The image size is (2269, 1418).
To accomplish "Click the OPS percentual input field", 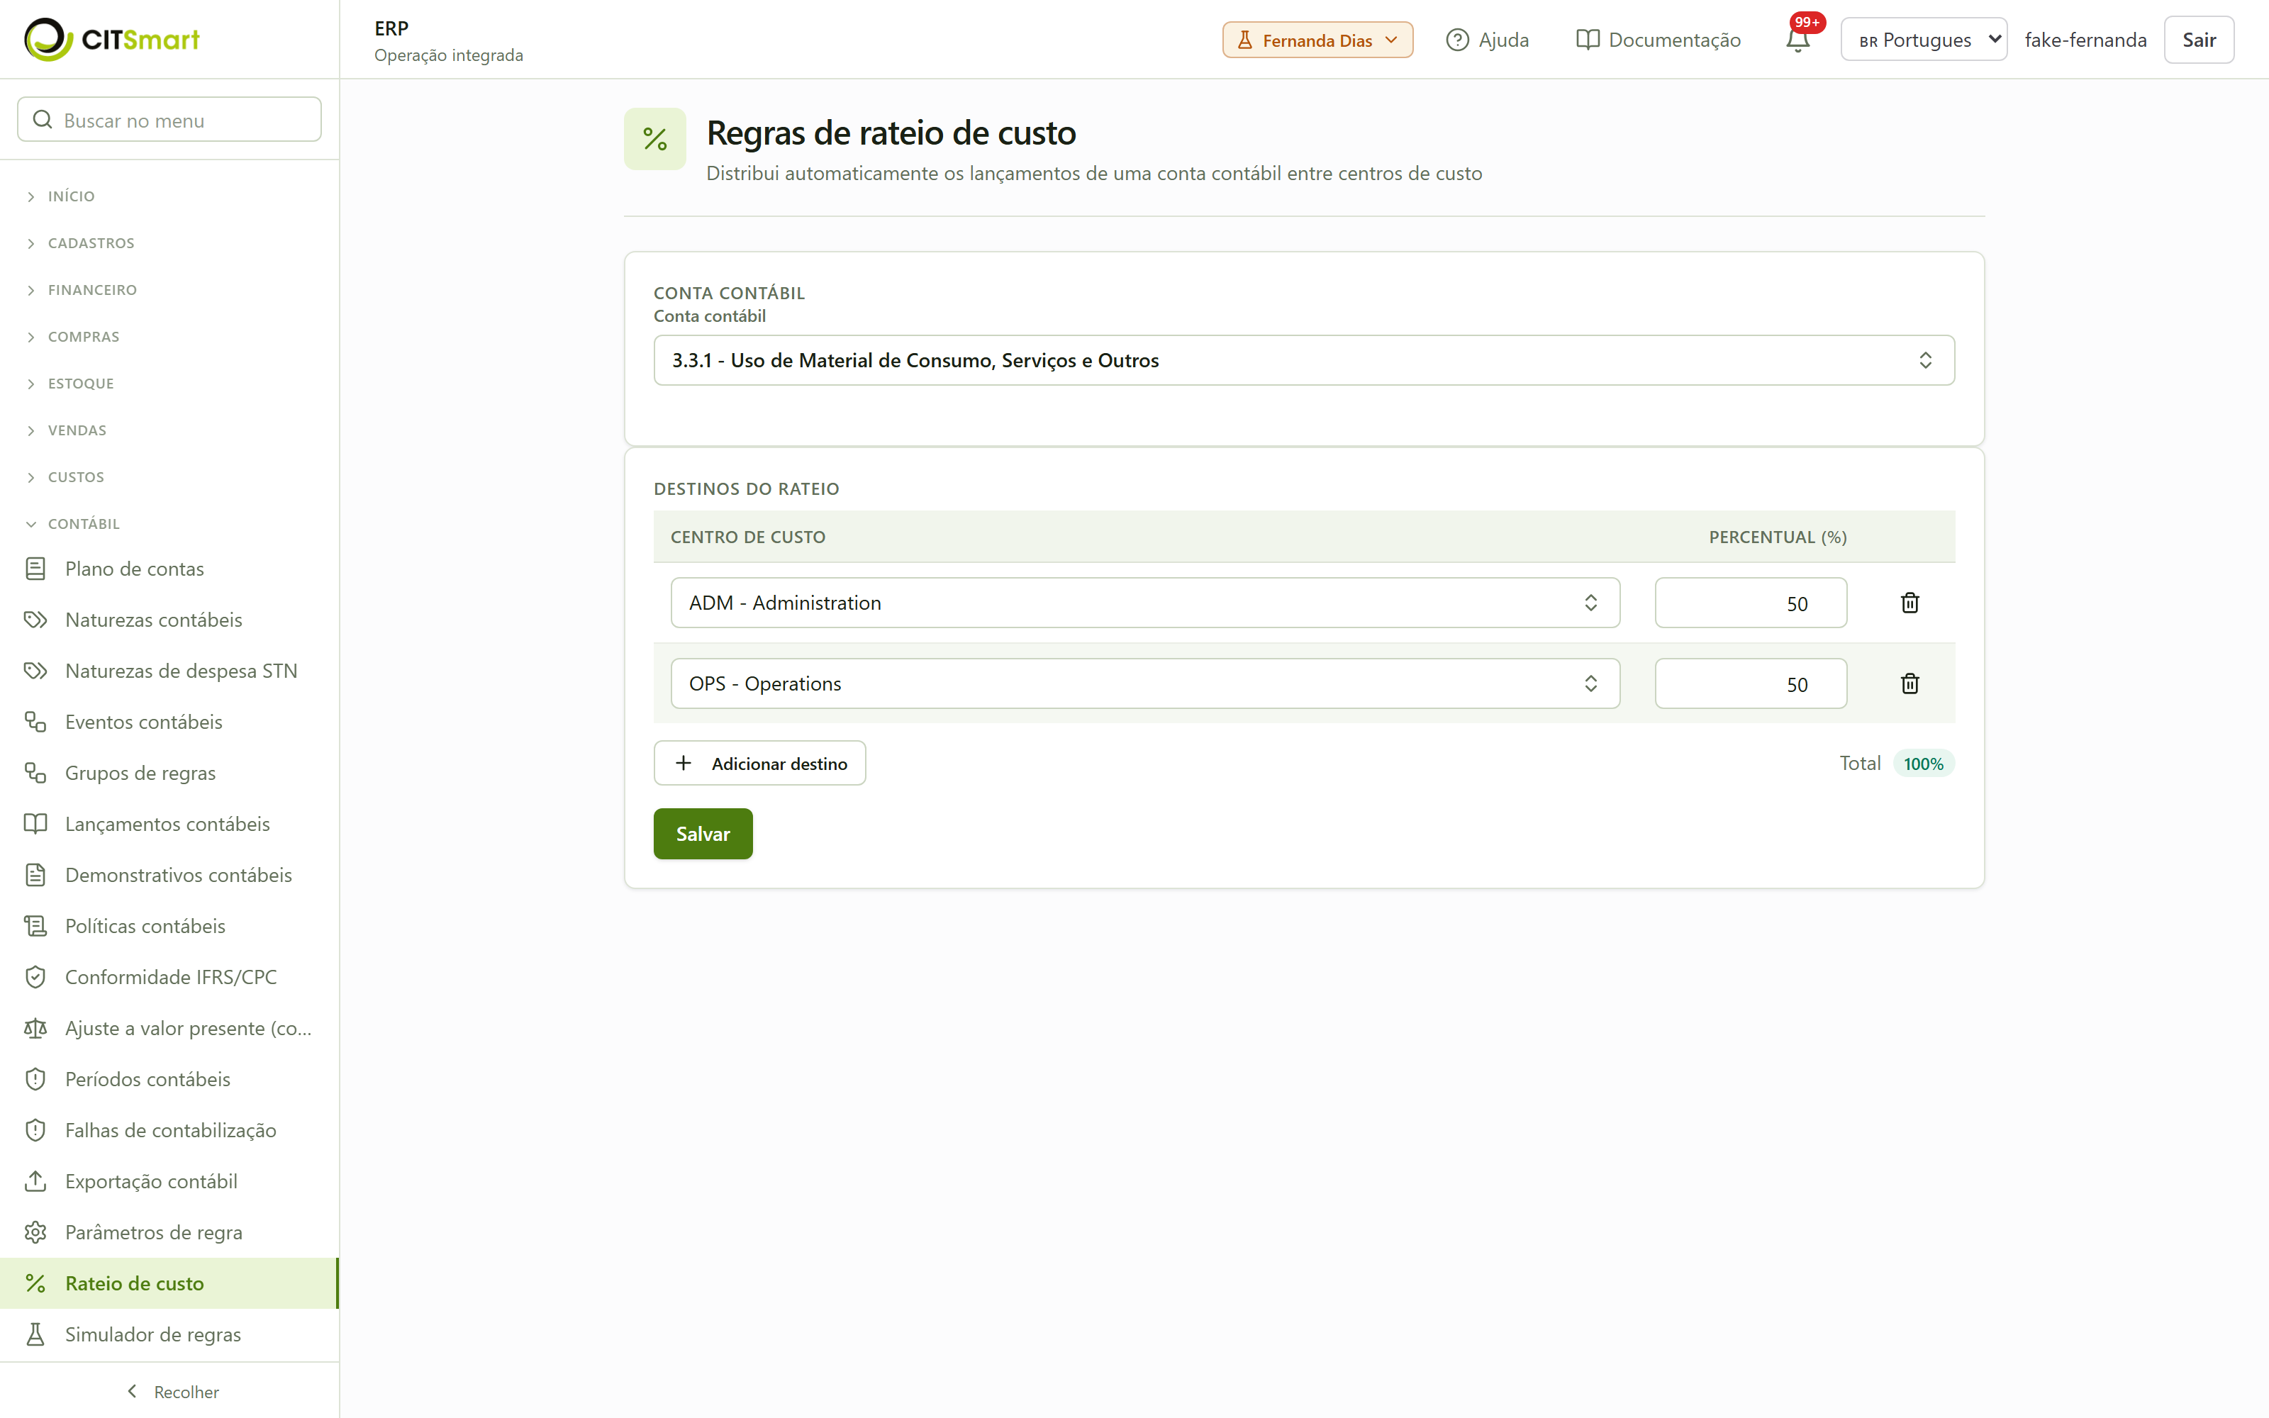I will tap(1751, 683).
